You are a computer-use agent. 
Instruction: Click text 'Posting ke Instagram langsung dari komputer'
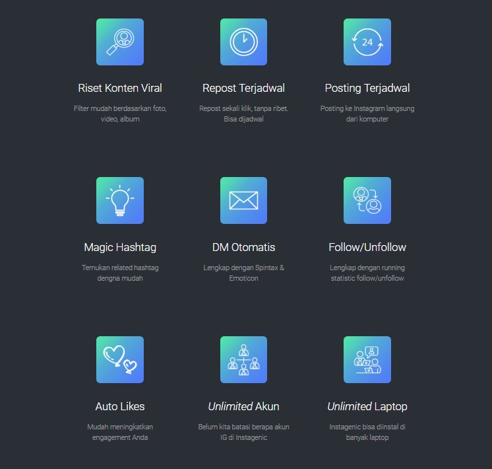367,114
